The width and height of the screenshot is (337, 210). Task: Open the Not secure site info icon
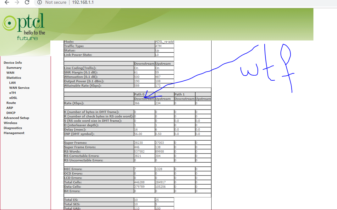coord(40,3)
